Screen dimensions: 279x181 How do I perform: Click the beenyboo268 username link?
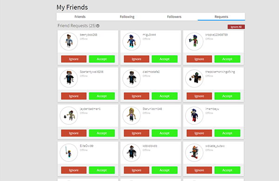88,35
